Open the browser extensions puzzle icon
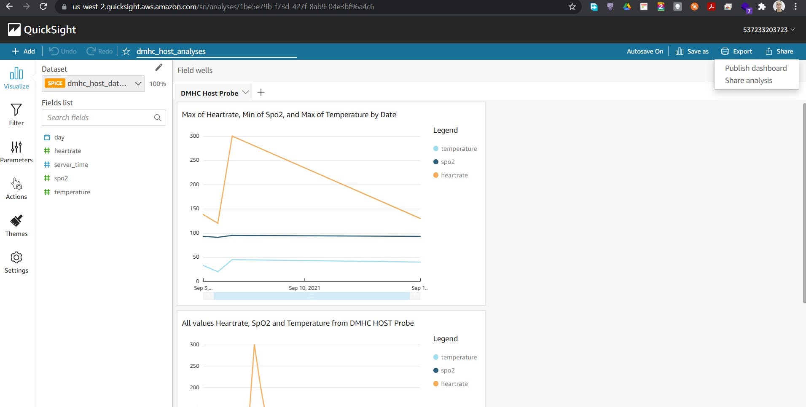The width and height of the screenshot is (806, 407). [x=762, y=6]
